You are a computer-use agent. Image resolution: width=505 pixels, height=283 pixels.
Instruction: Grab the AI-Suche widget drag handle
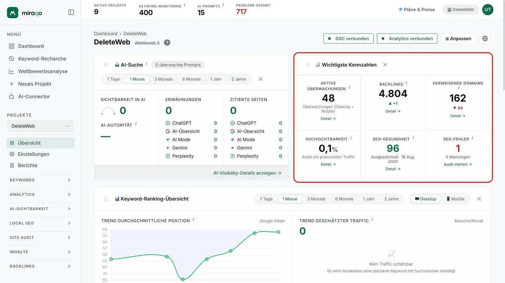pyautogui.click(x=106, y=65)
